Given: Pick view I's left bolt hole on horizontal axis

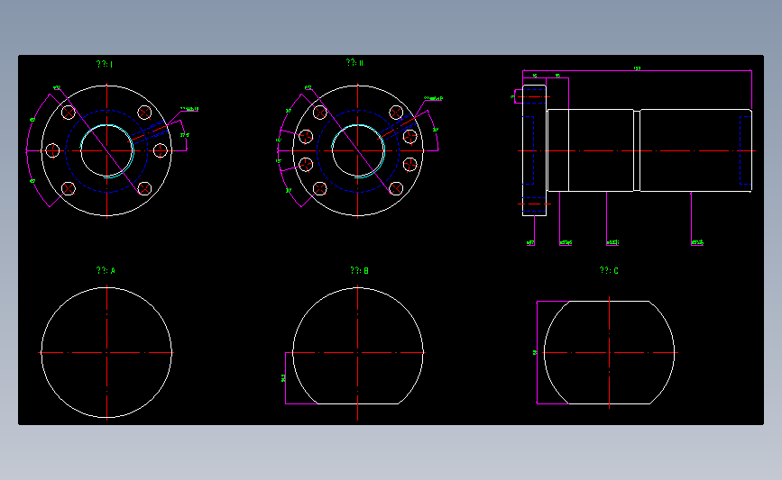Looking at the screenshot, I should point(52,150).
